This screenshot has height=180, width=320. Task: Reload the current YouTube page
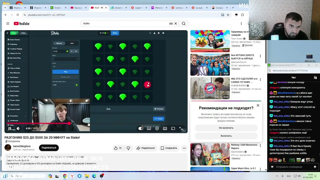(17, 15)
